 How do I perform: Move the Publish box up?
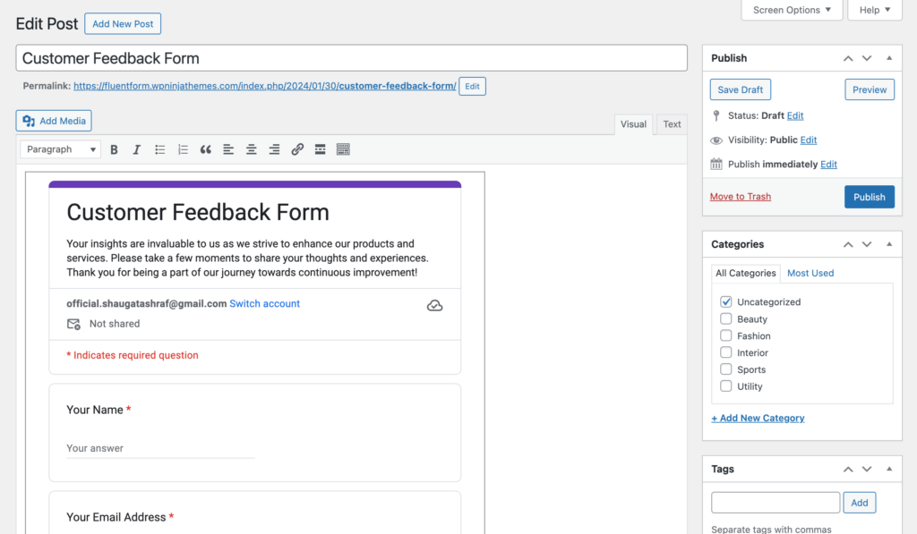point(848,58)
